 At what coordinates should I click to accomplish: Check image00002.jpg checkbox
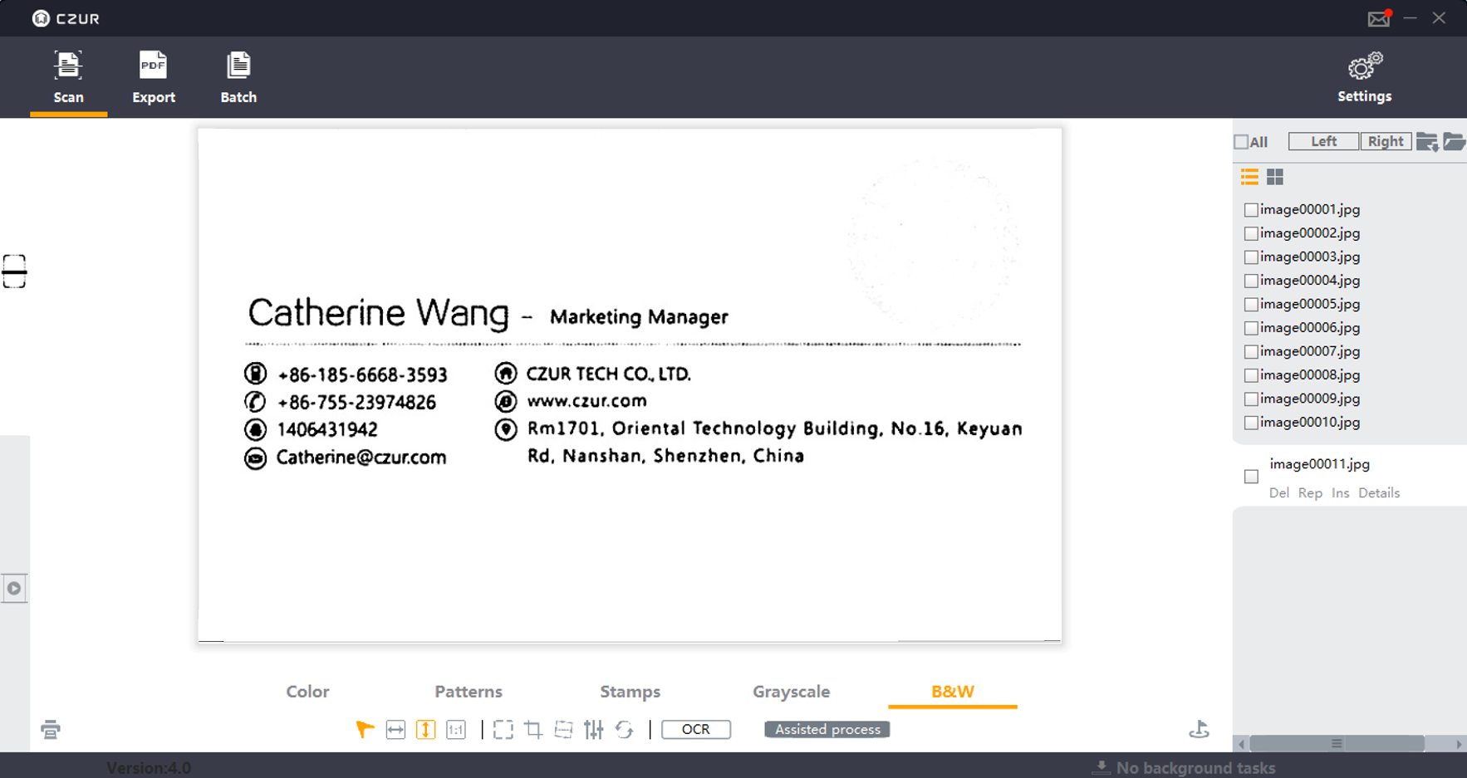pyautogui.click(x=1251, y=234)
